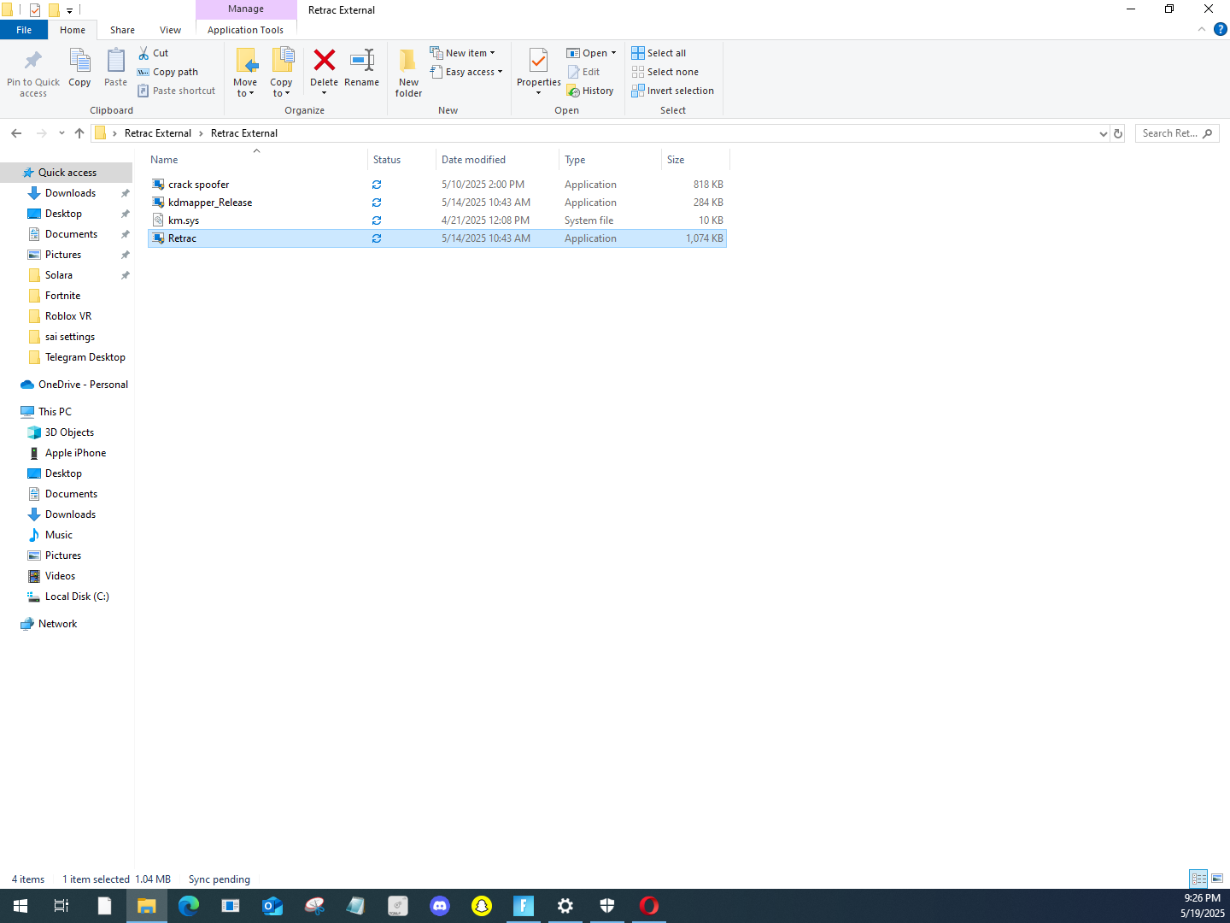Image resolution: width=1230 pixels, height=923 pixels.
Task: Open Fortnite folder in sidebar
Action: 62,296
